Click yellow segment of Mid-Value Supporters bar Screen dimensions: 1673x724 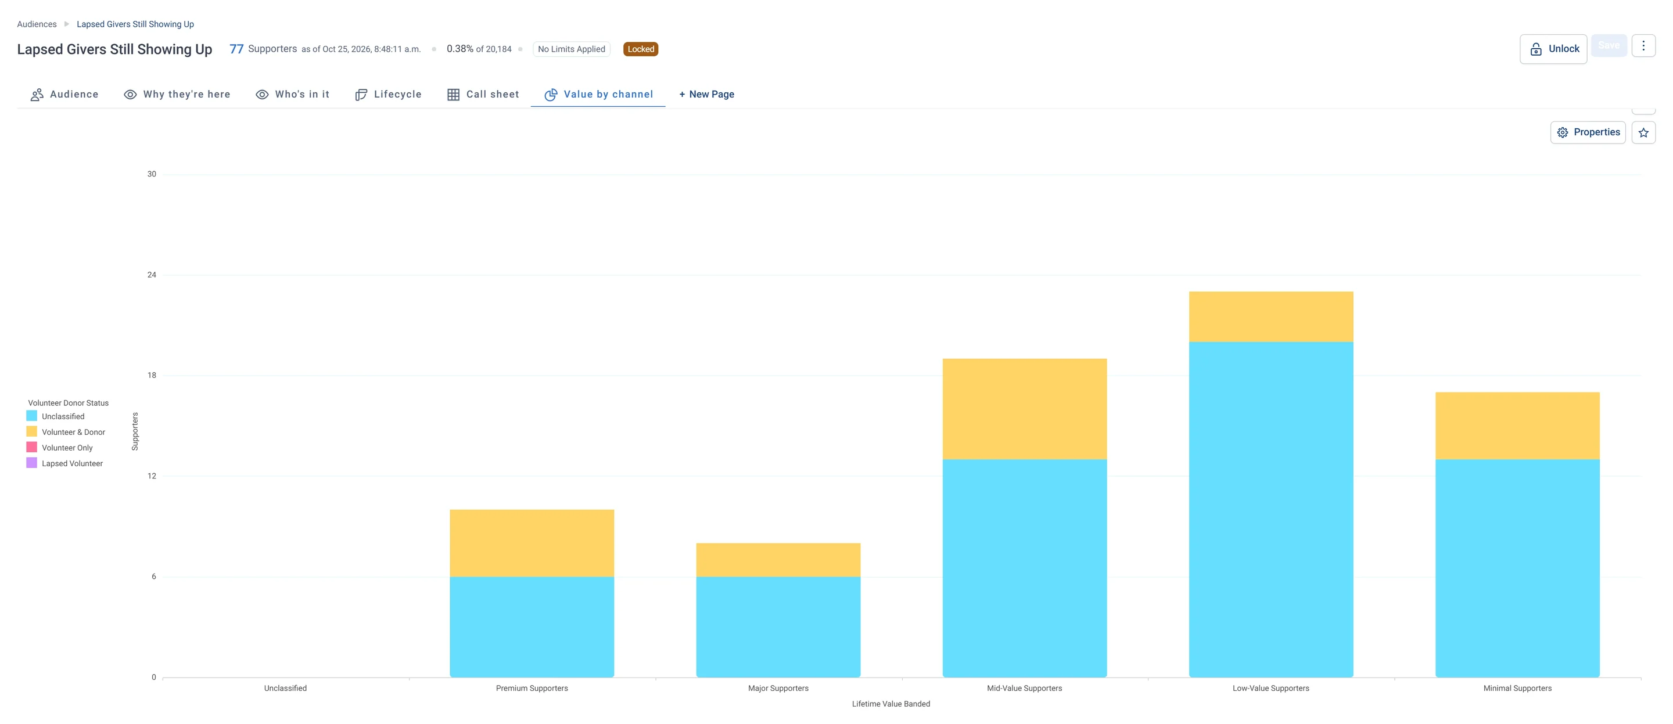point(1024,409)
